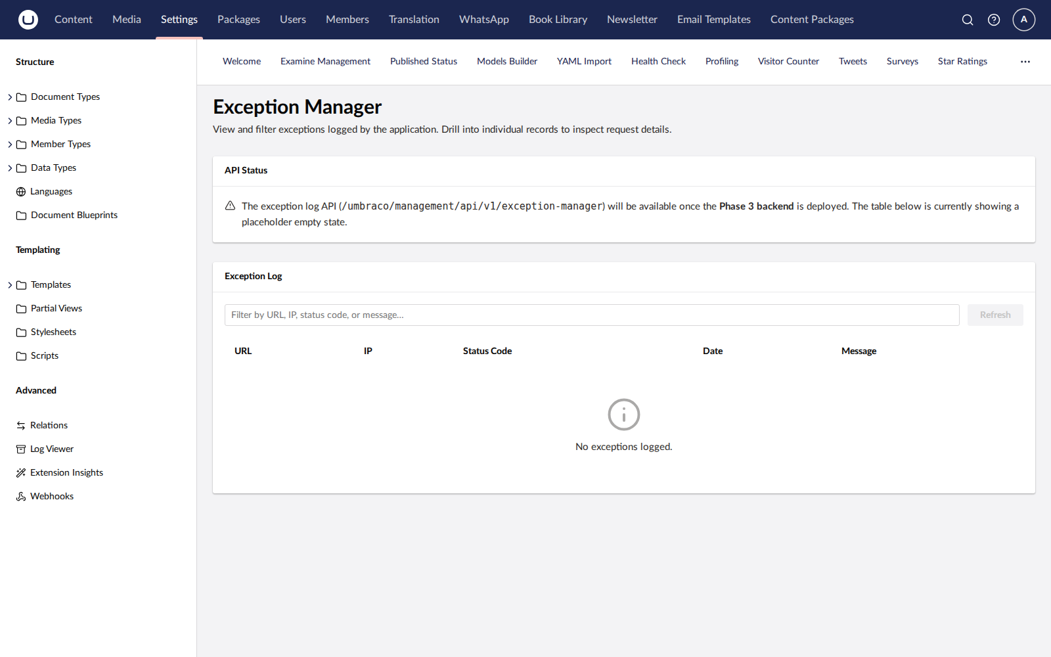This screenshot has height=657, width=1051.
Task: Select the Visitor Counter tab
Action: (x=788, y=62)
